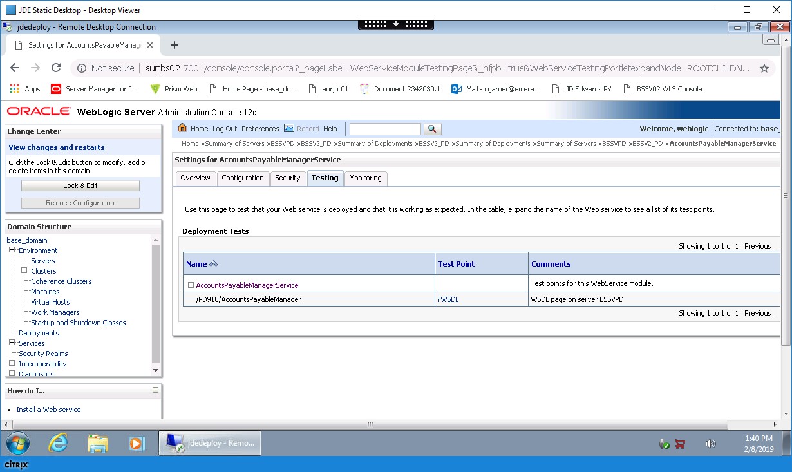
Task: Expand the Clusters tree node
Action: pyautogui.click(x=24, y=271)
